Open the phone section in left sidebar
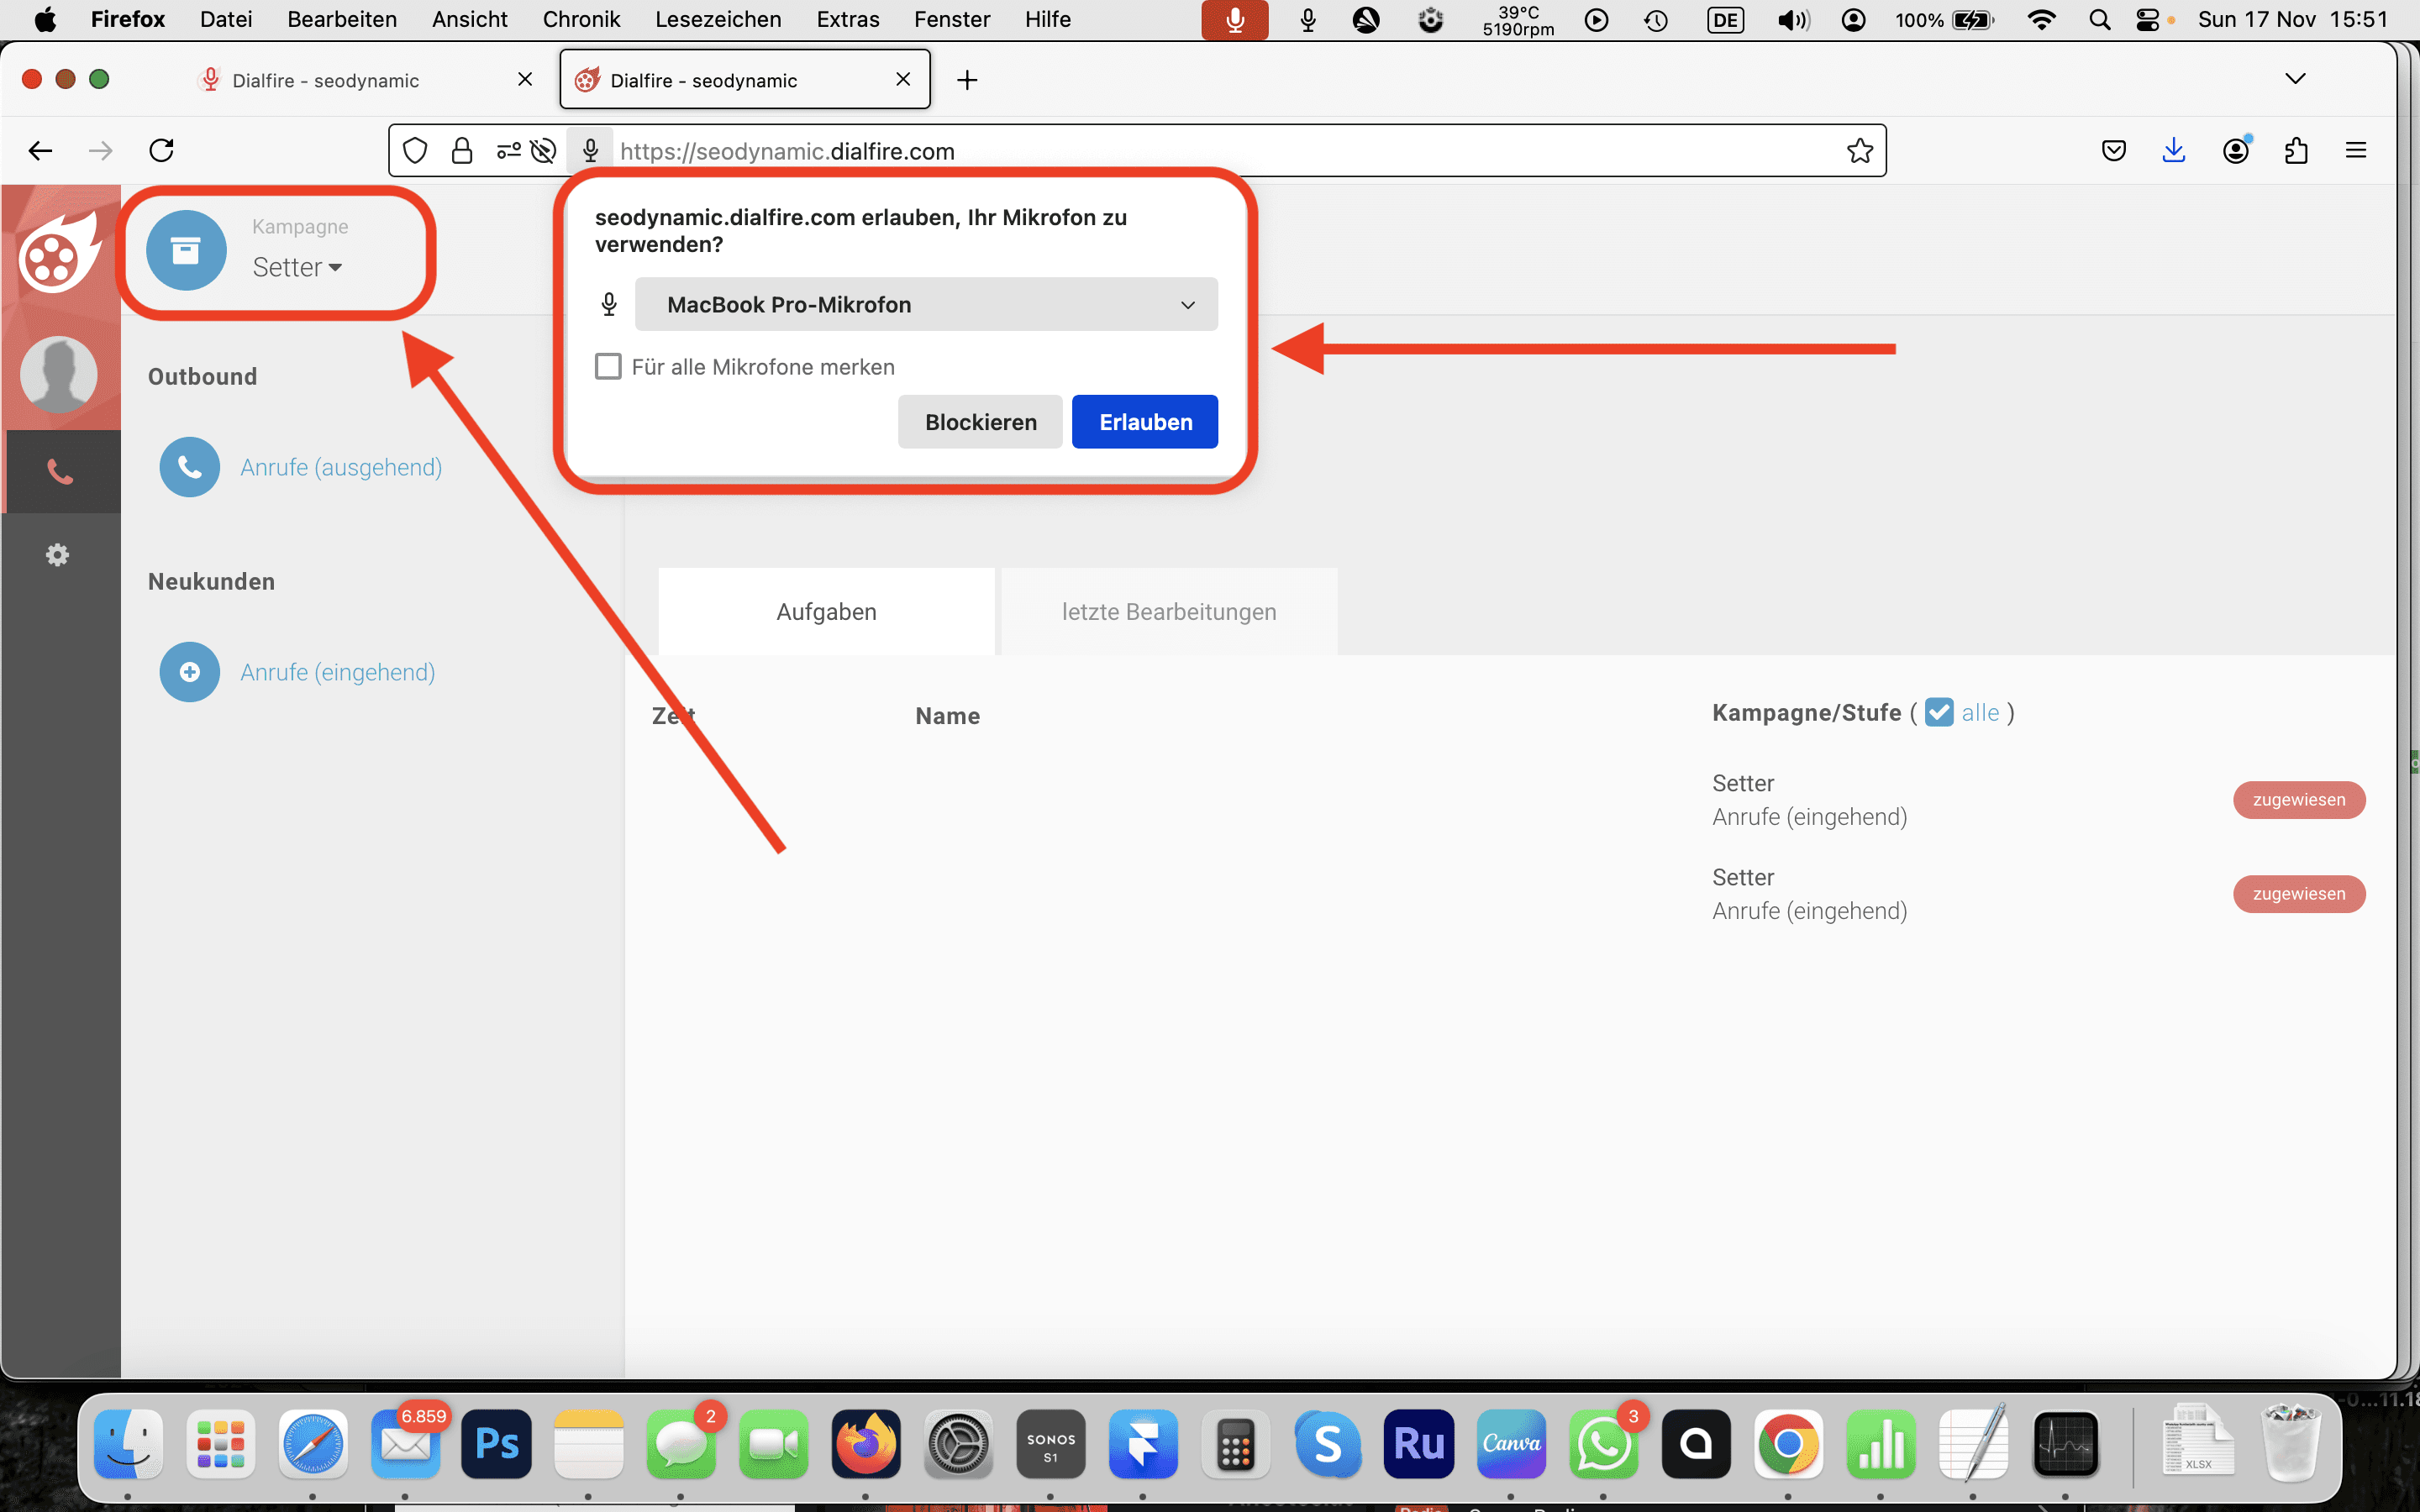The height and width of the screenshot is (1512, 2420). point(60,471)
